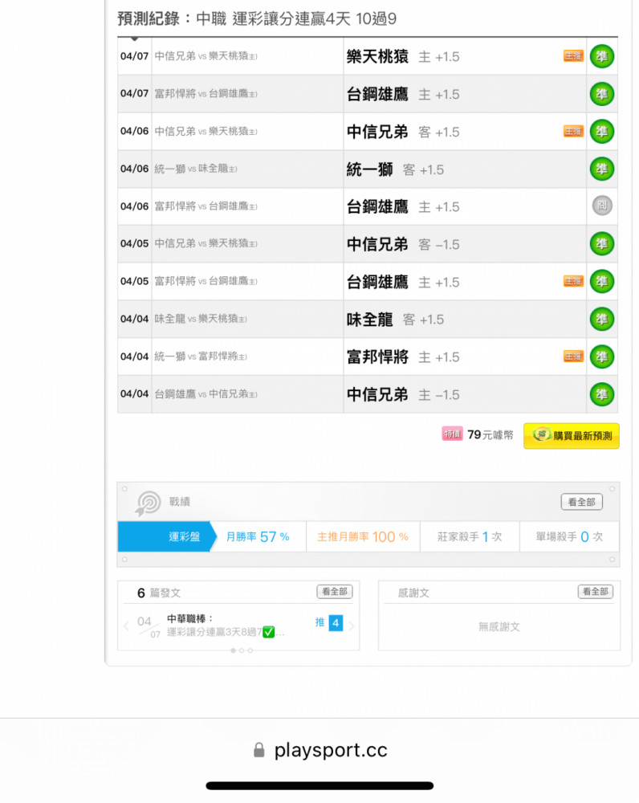Click green 準 icon on 04/04 中信兄弟 row
Screen dimensions: 639x803
pos(601,394)
